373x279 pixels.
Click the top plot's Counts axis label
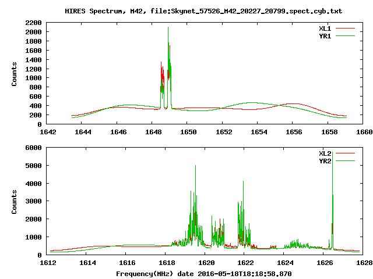[x=15, y=73]
